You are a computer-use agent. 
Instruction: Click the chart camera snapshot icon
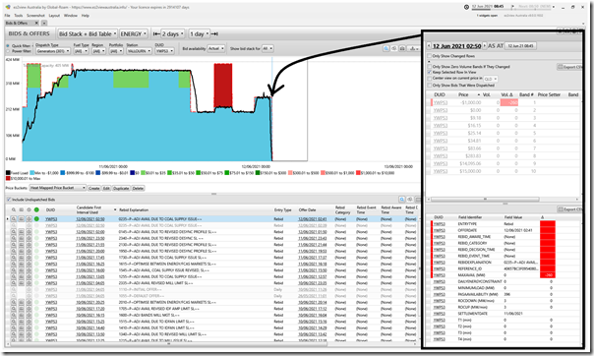[x=402, y=48]
